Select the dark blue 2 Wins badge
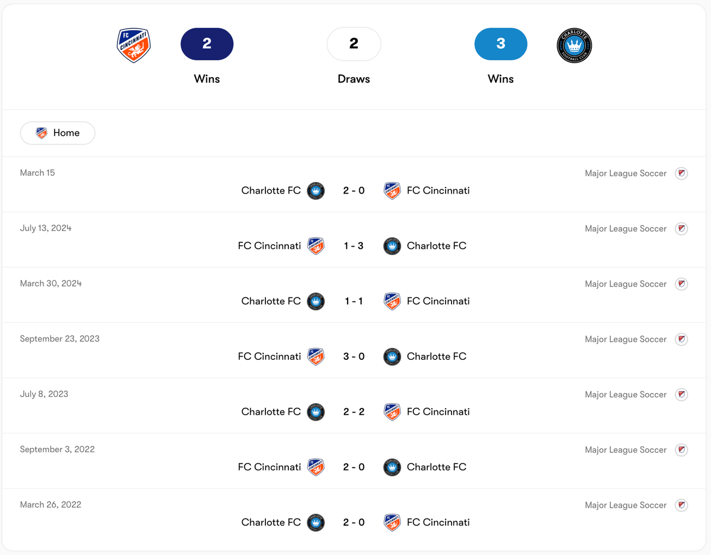This screenshot has width=711, height=555. 207,44
